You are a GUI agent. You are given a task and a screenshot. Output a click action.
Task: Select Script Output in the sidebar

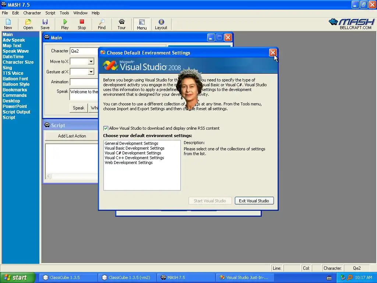[x=16, y=112]
